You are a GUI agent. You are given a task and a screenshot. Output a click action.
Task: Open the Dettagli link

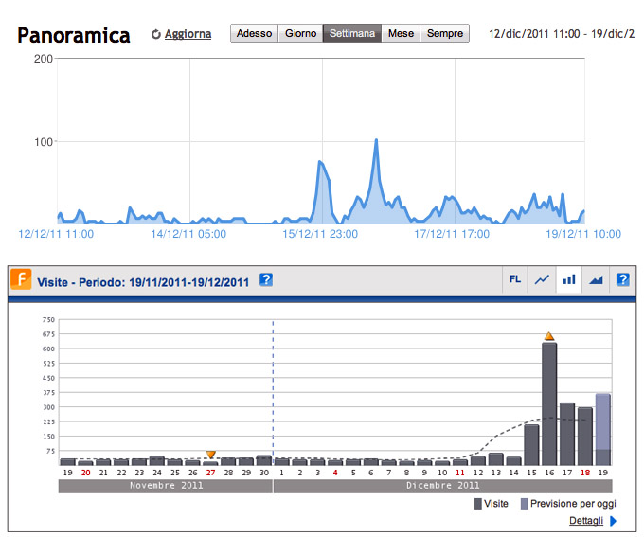coord(586,521)
